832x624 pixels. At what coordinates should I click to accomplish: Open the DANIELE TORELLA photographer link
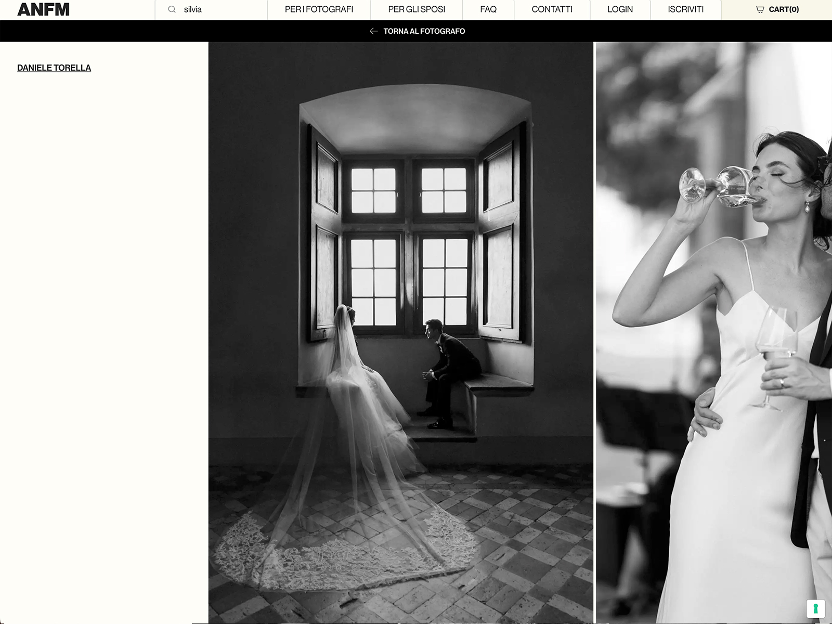[x=54, y=68]
